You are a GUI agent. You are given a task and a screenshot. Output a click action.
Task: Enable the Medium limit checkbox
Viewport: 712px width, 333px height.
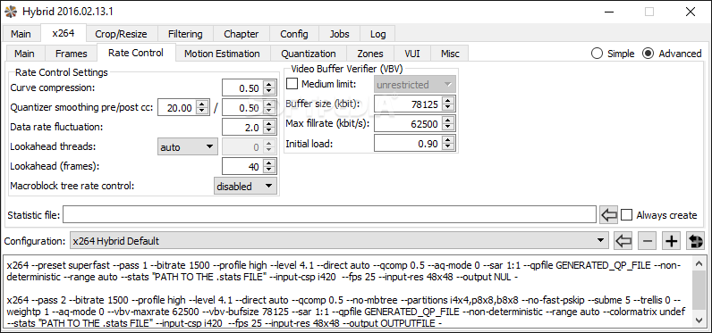(x=292, y=84)
